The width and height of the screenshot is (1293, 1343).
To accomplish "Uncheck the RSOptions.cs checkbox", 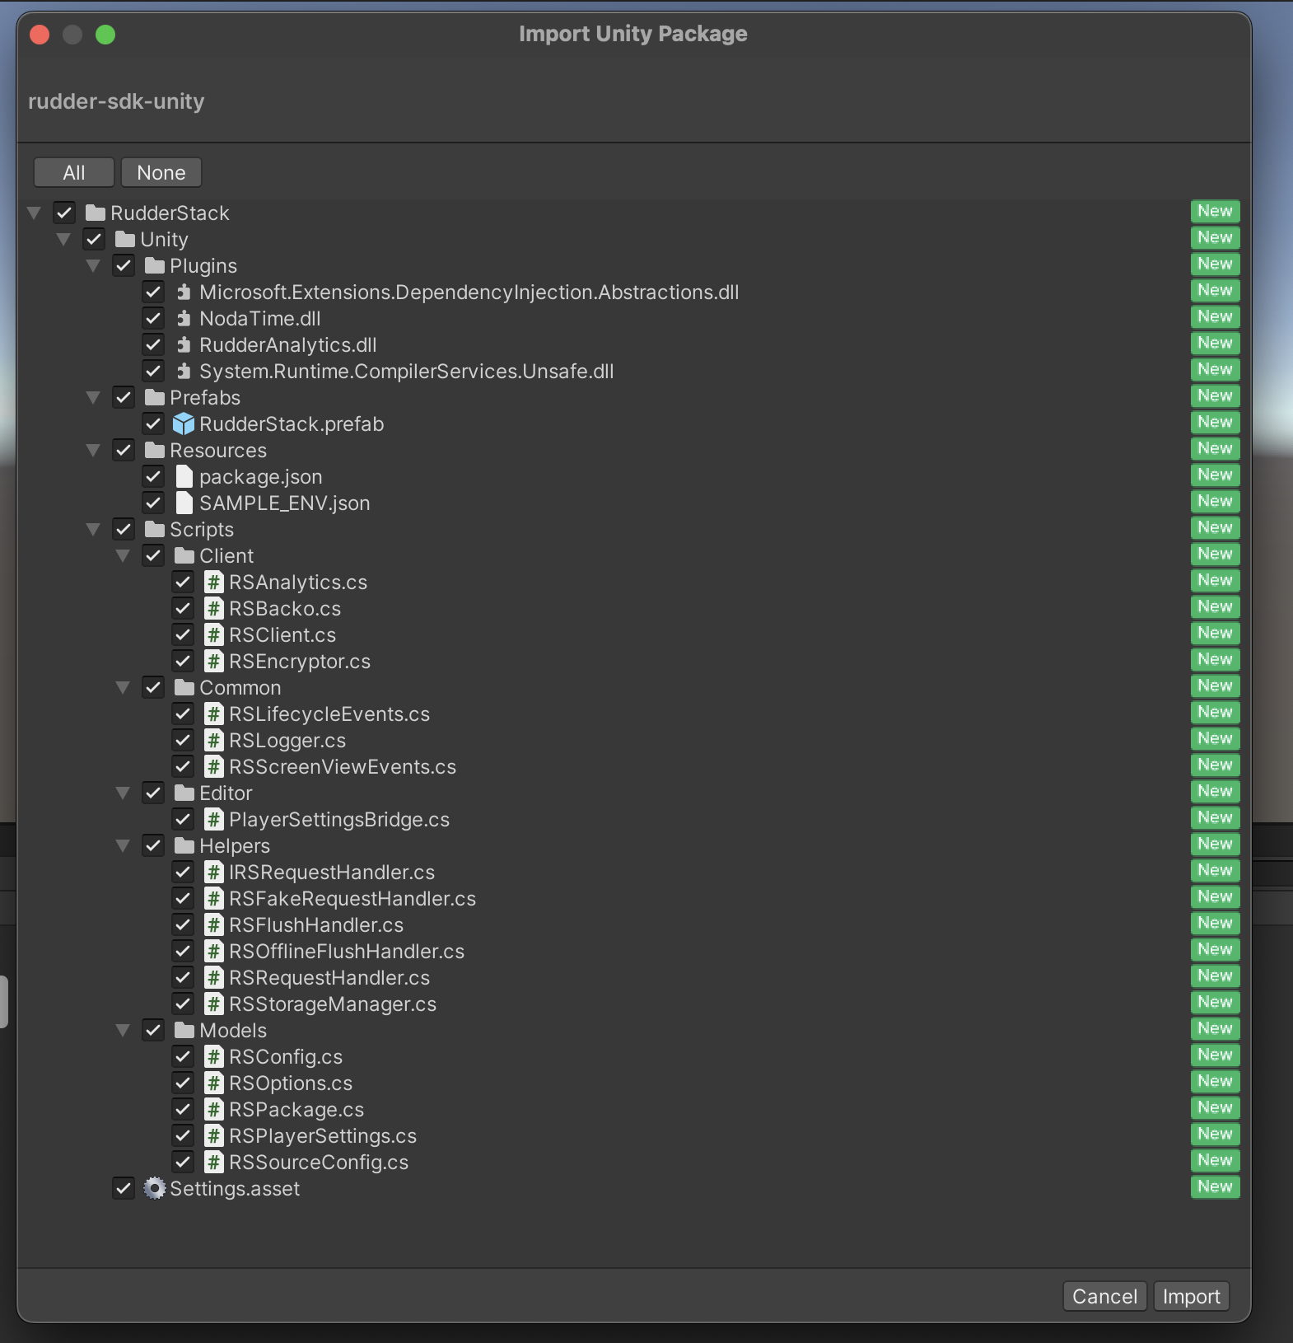I will pyautogui.click(x=183, y=1083).
